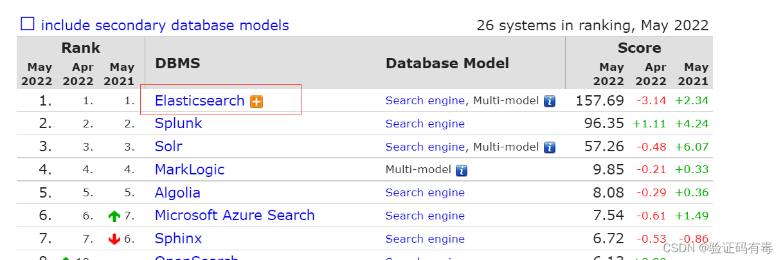The height and width of the screenshot is (260, 783).
Task: Open the Sphinx DBMS link
Action: [x=179, y=239]
